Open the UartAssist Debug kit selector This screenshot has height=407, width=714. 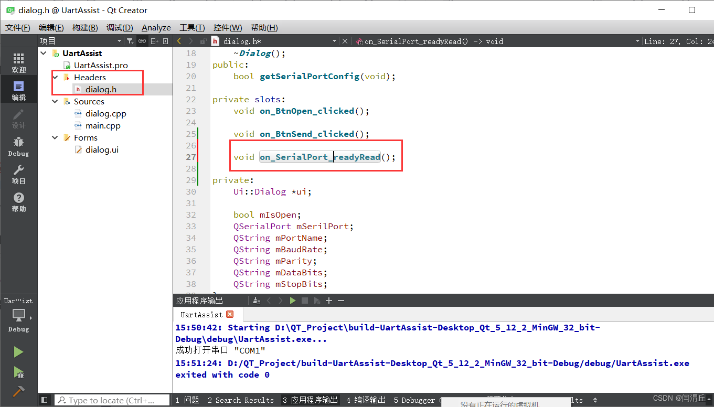pyautogui.click(x=19, y=315)
